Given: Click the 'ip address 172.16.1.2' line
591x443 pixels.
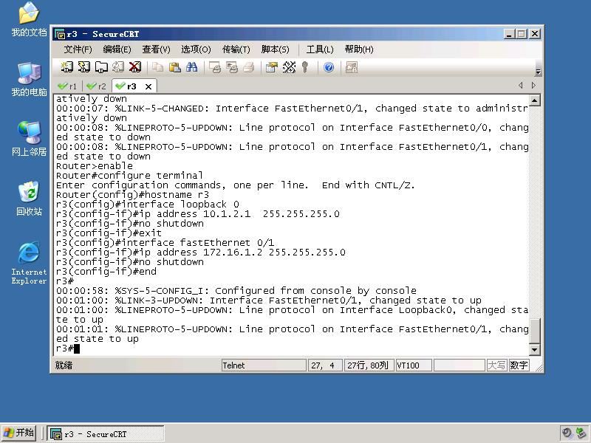Looking at the screenshot, I should tap(201, 253).
